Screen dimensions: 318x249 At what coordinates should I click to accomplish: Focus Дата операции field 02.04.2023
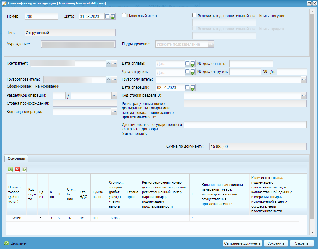pyautogui.click(x=170, y=87)
